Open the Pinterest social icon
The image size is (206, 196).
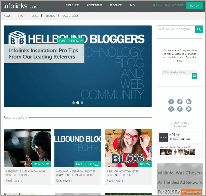(180, 109)
